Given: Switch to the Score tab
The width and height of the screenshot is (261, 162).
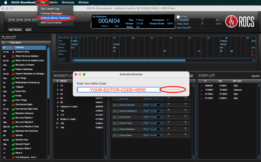Looking at the screenshot, I should coord(28,30).
